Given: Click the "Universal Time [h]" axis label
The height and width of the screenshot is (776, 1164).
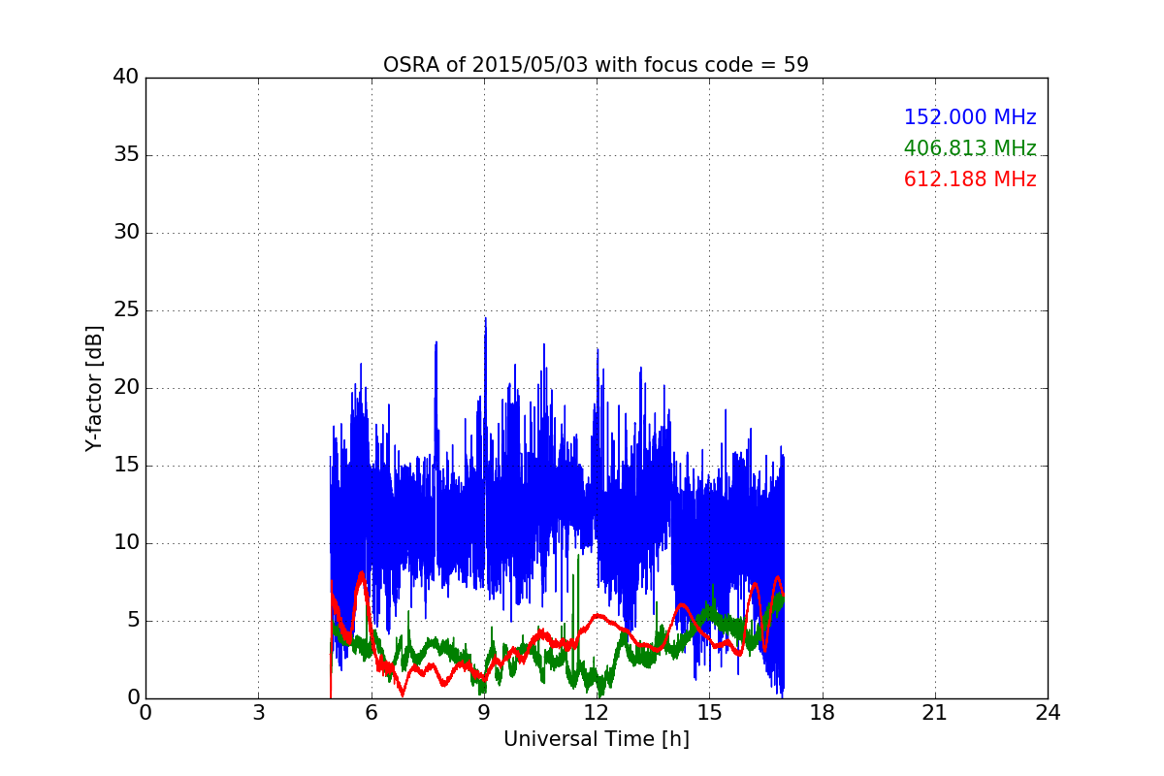Looking at the screenshot, I should click(x=597, y=739).
